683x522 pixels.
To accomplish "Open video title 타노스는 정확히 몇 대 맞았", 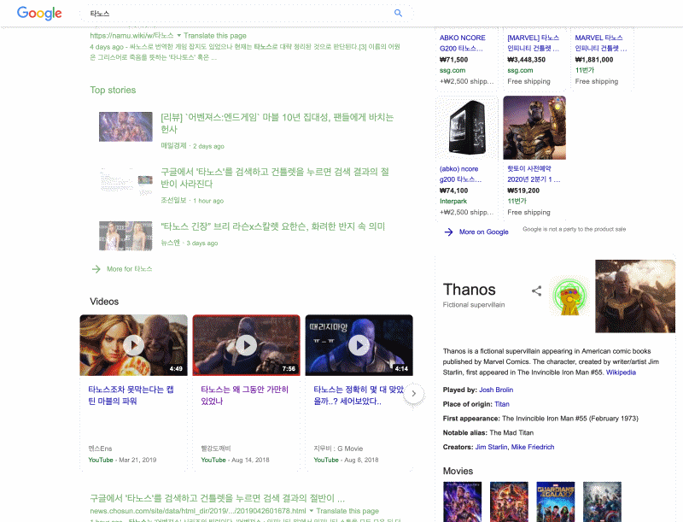I will 358,396.
